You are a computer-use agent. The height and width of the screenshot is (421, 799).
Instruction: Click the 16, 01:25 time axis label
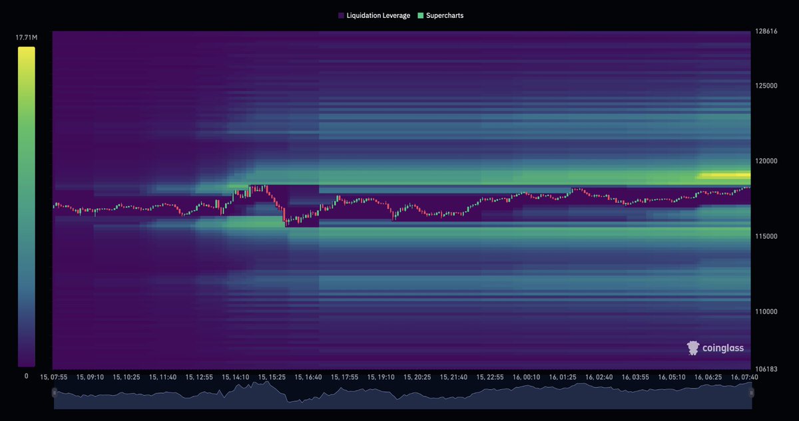563,377
